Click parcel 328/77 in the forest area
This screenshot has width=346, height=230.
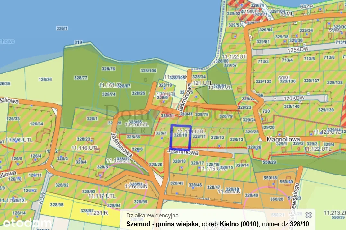point(81,78)
